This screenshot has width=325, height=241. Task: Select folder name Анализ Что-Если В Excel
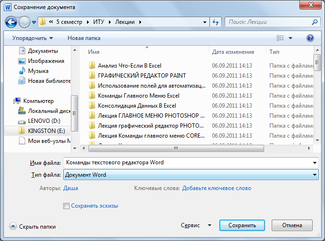pyautogui.click(x=129, y=66)
